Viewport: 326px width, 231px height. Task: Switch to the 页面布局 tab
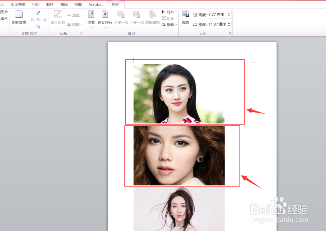18,4
